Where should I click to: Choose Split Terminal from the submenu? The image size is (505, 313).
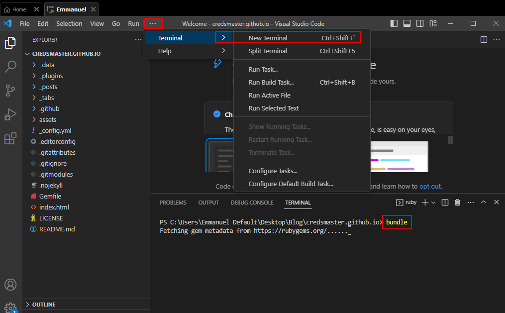click(302, 51)
